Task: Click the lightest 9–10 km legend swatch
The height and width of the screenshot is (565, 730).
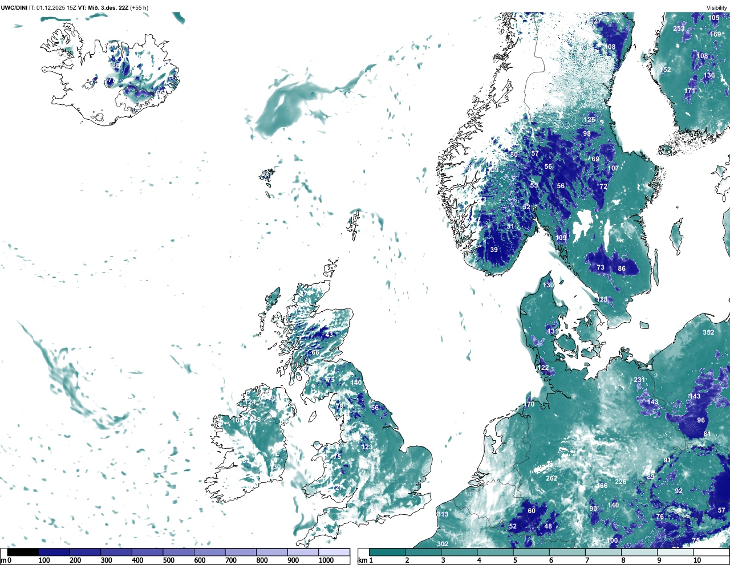Action: (x=676, y=552)
